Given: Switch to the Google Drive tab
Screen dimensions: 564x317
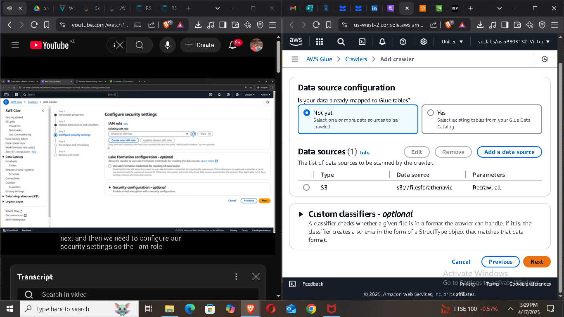Looking at the screenshot, I should point(41,8).
